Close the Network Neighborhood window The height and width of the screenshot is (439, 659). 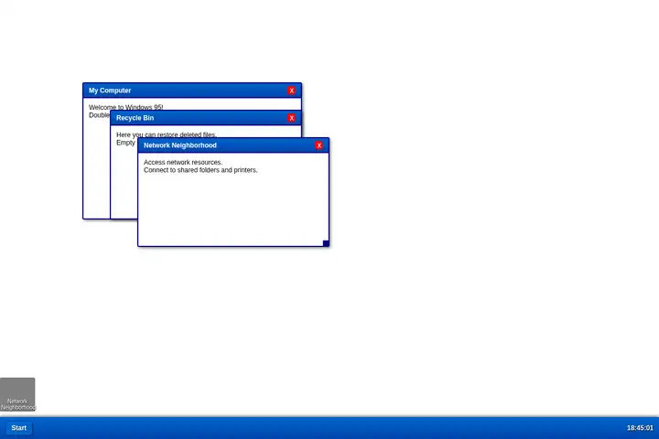pyautogui.click(x=319, y=145)
